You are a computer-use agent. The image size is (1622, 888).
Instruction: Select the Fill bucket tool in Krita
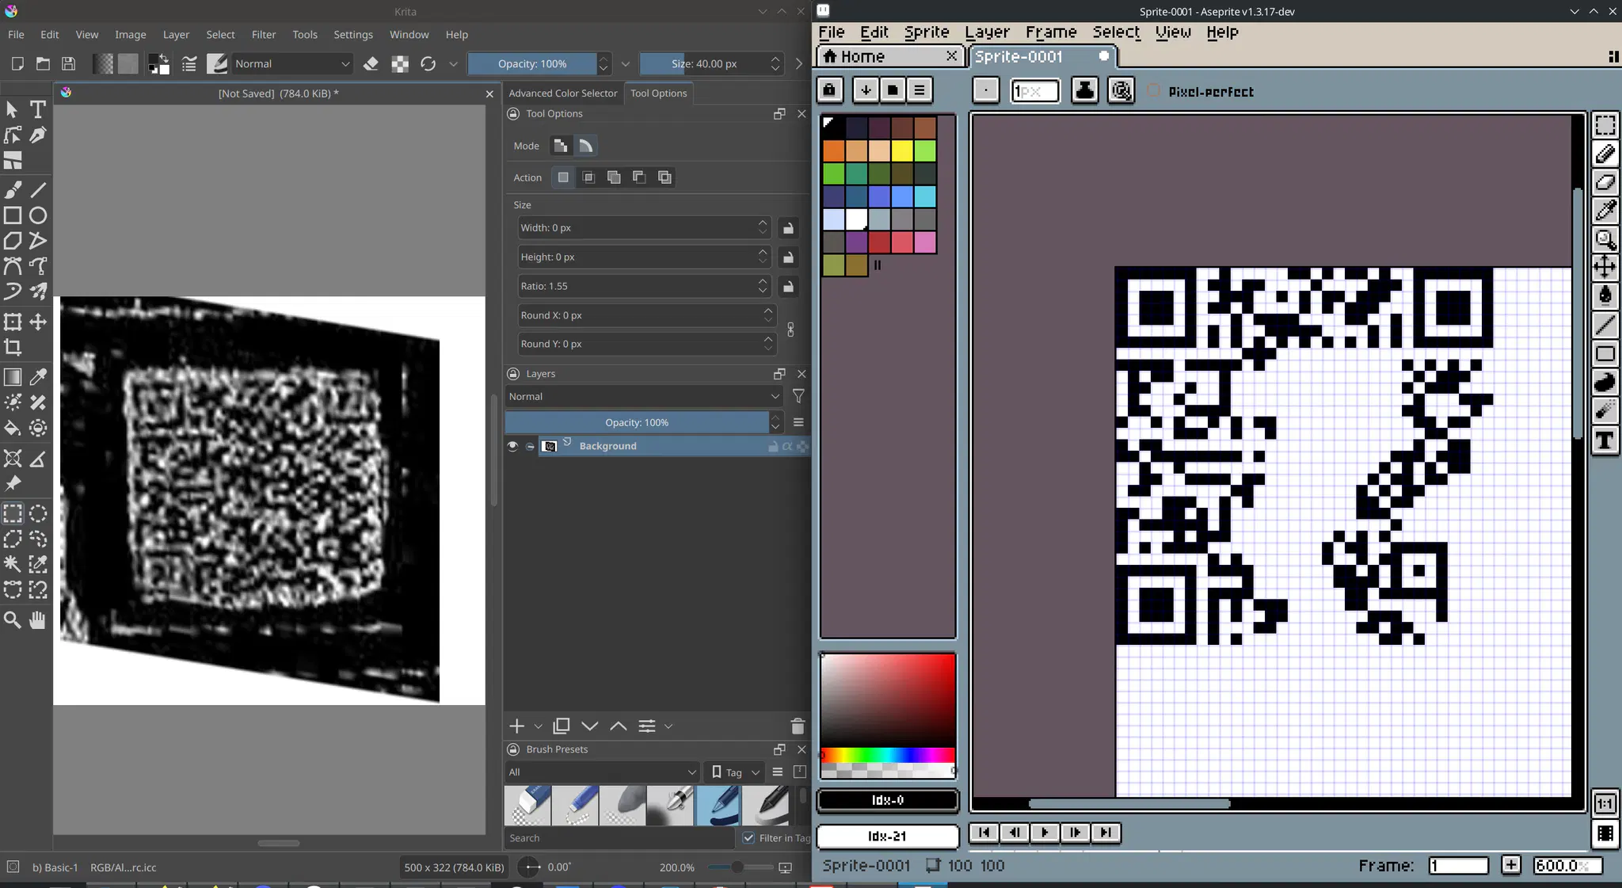(13, 429)
